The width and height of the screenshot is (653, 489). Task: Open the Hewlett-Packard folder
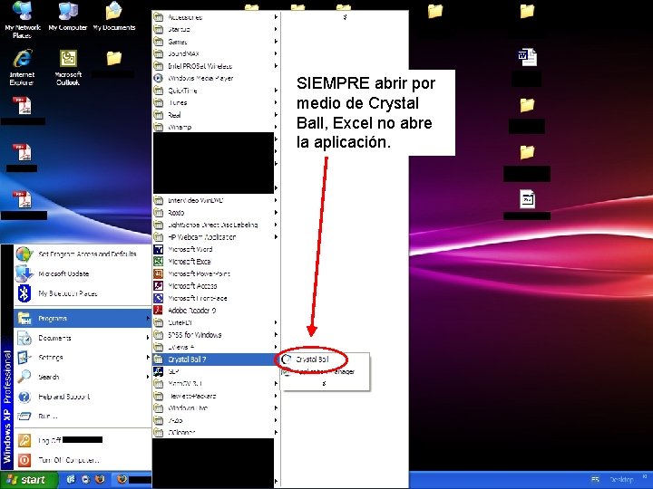(x=216, y=396)
